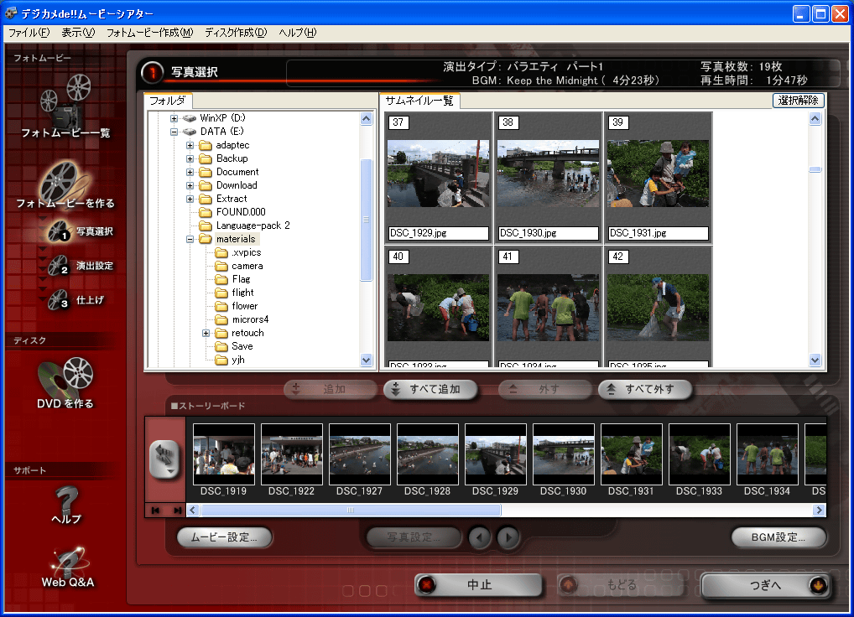Go to step 3 仕上げ icon

click(58, 300)
